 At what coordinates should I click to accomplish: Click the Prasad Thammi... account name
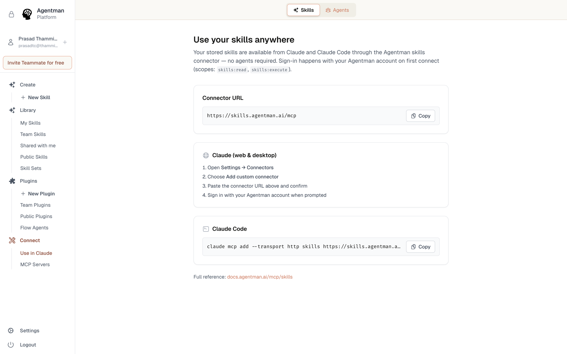[x=38, y=39]
